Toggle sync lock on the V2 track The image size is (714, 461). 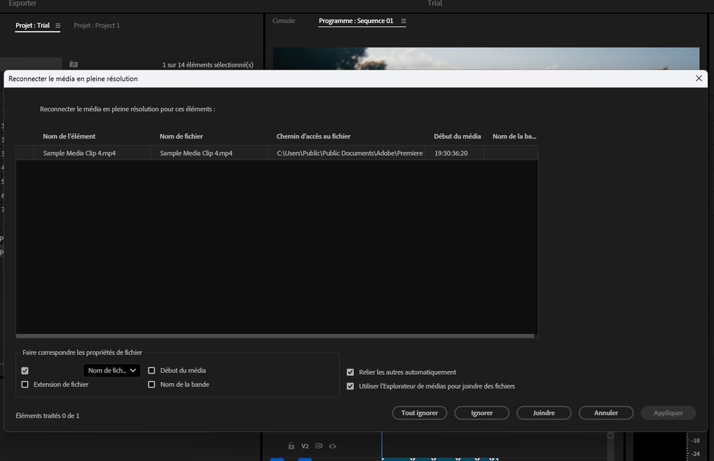(318, 446)
